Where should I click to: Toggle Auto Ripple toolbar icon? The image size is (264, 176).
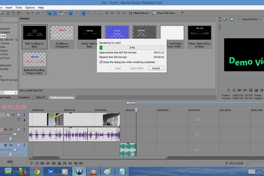61,13
